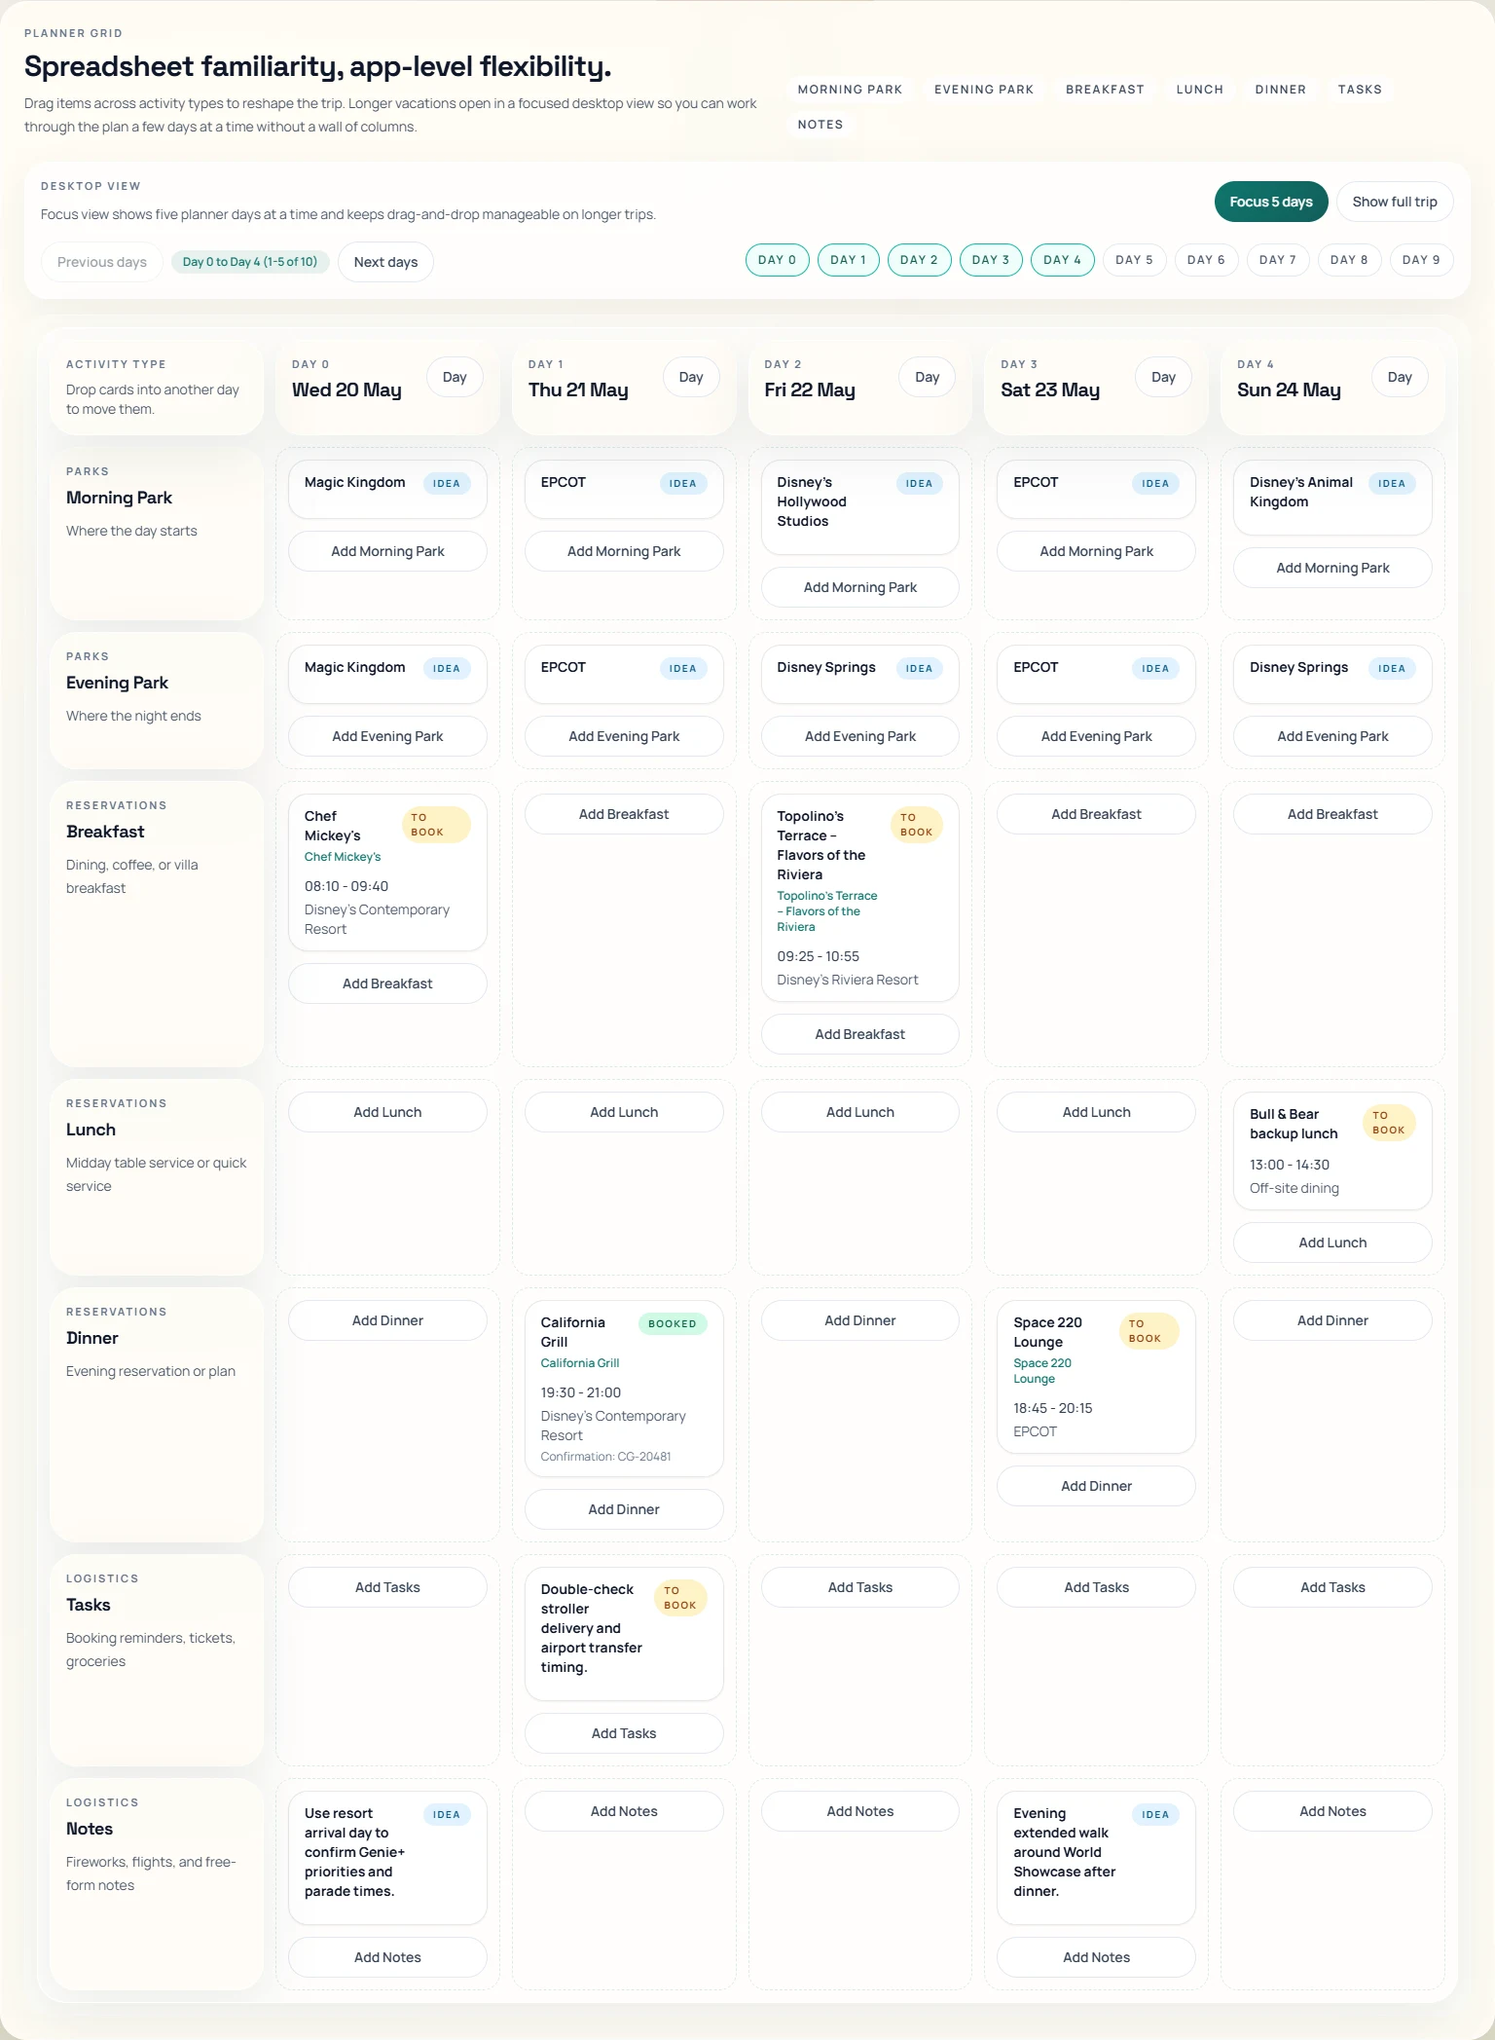
Task: Add Dinner on Thu 21 May
Action: pos(624,1509)
